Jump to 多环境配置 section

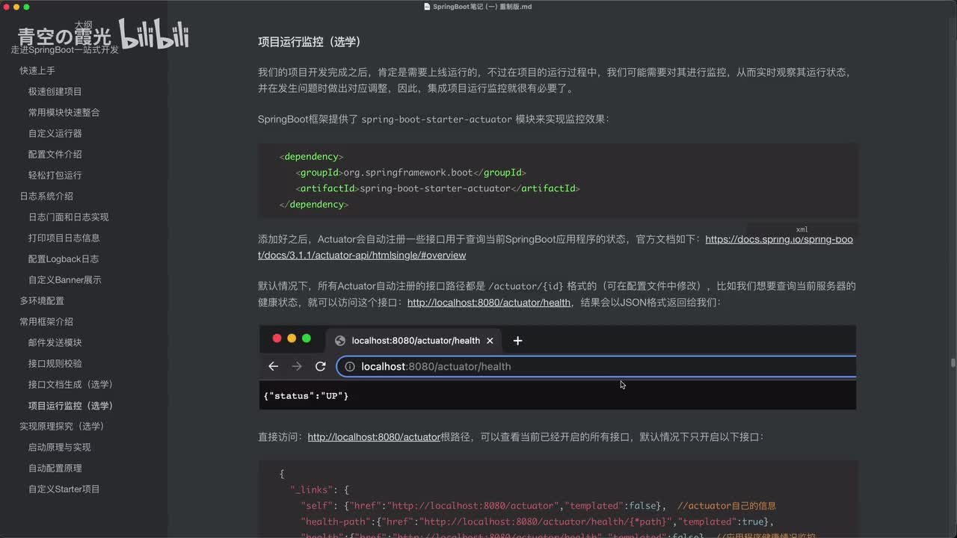click(42, 300)
